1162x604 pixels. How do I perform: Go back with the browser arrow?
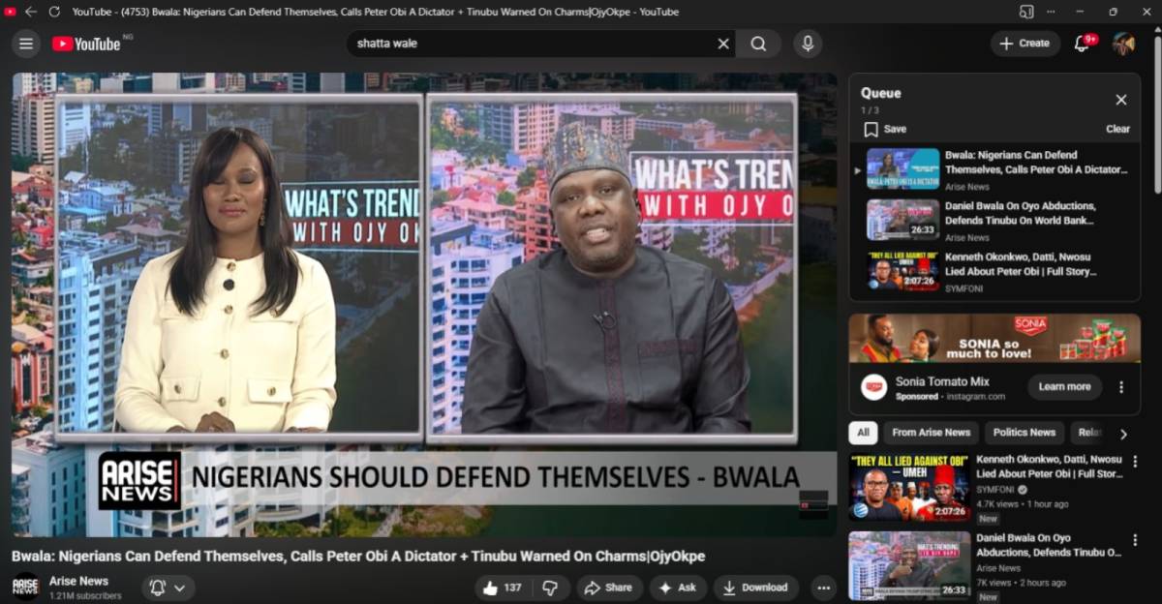31,12
